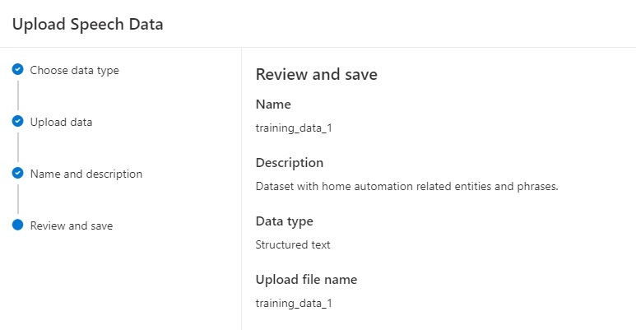Click connector line above the Review and save step

tap(17, 200)
